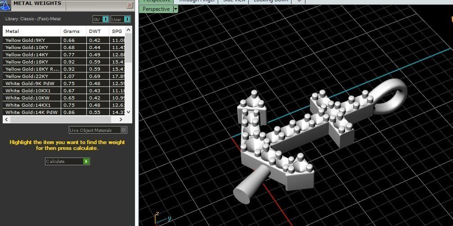The image size is (453, 226).
Task: Click the Metal column header
Action: tap(32, 31)
